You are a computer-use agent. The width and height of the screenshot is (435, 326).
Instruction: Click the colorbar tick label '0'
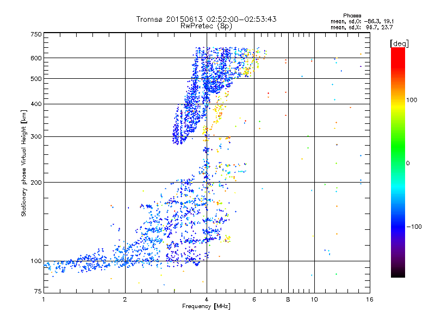click(x=408, y=164)
